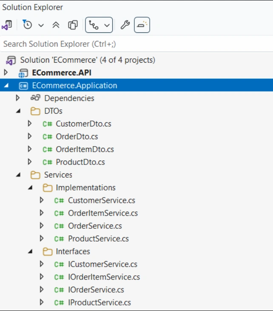Select OrderService.cs in Implementations
The width and height of the screenshot is (273, 311).
point(95,226)
